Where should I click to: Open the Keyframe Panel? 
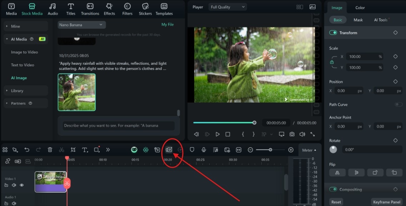pos(387,201)
